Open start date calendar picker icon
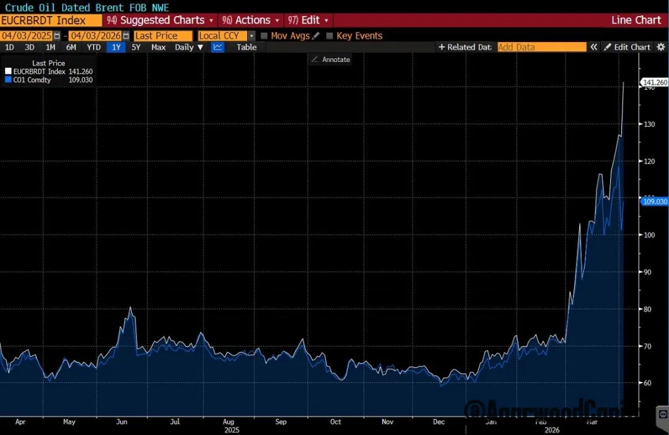Screen dimensions: 669x435 click(57, 36)
